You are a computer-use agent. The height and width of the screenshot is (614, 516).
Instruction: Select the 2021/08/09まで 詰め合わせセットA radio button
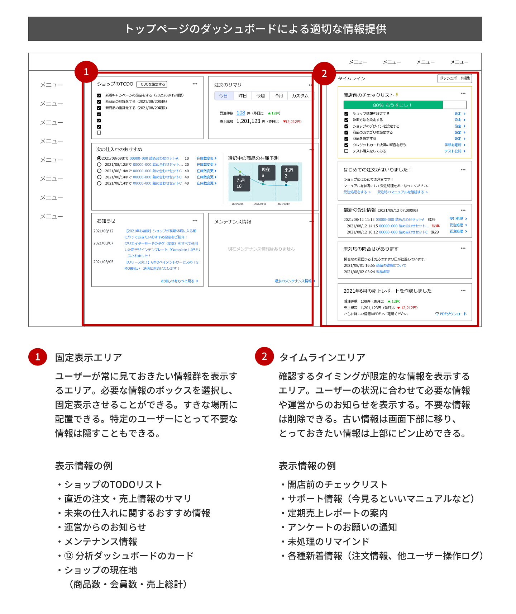pyautogui.click(x=99, y=158)
